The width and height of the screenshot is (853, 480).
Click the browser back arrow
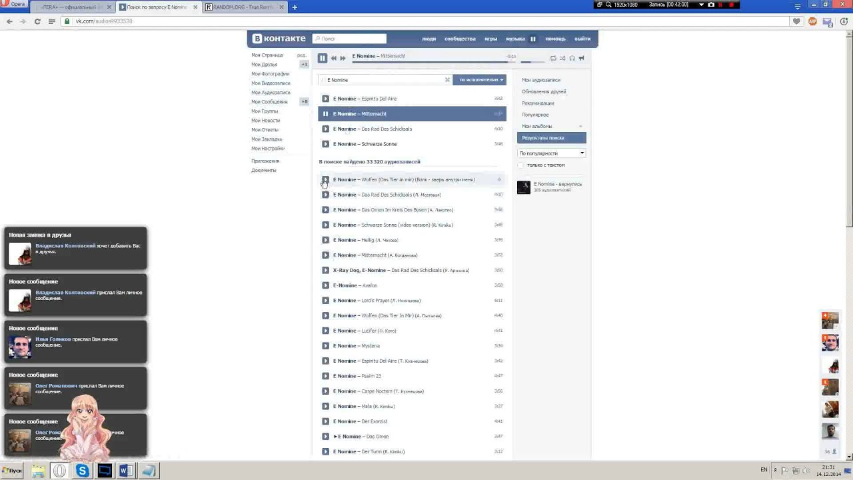coord(9,21)
